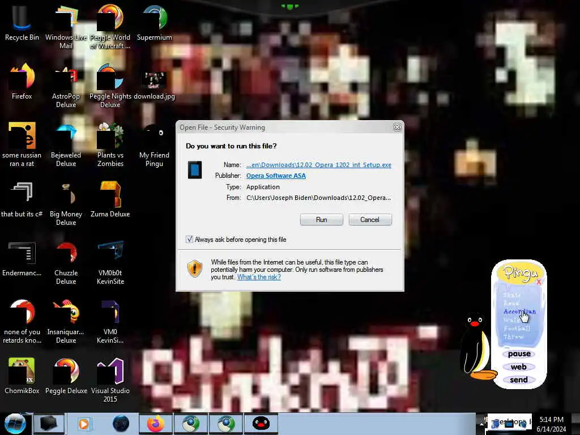Viewport: 580px width, 435px height.
Task: Select Bejeweled Deluxe desktop icon
Action: 66,144
